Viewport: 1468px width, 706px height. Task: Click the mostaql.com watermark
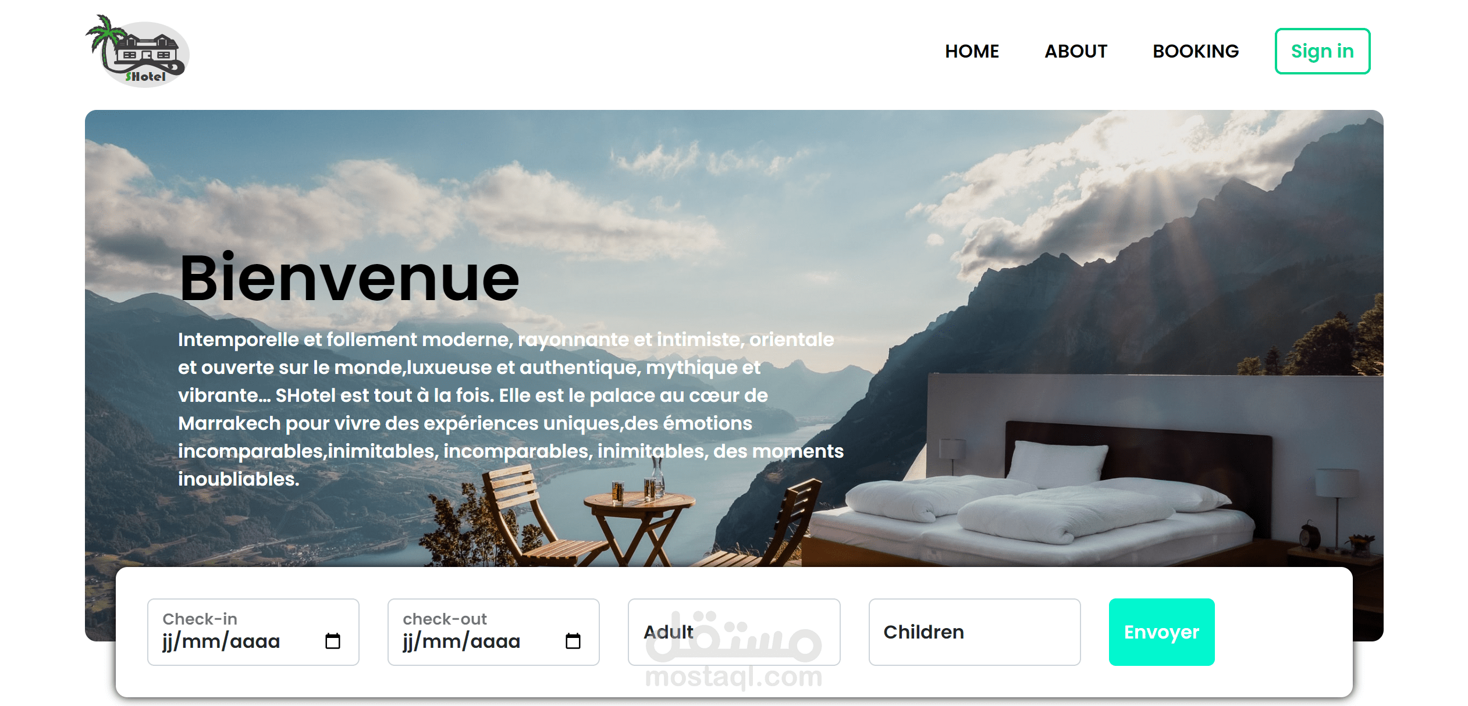[734, 677]
